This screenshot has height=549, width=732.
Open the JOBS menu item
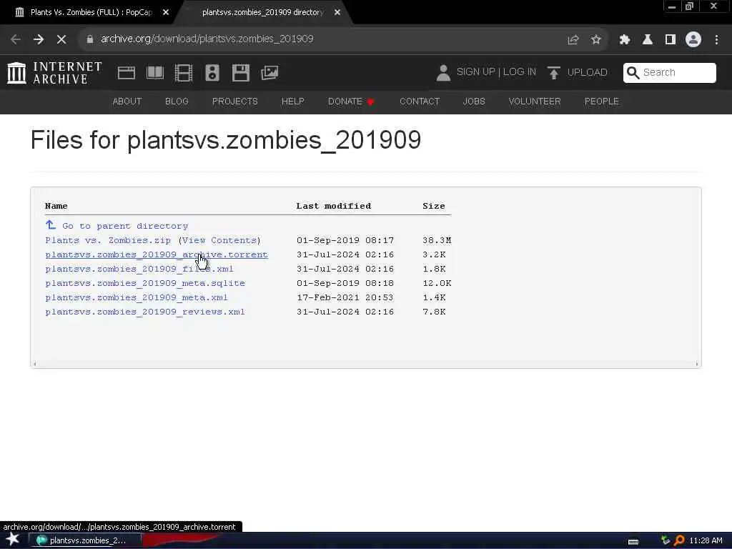(x=474, y=102)
